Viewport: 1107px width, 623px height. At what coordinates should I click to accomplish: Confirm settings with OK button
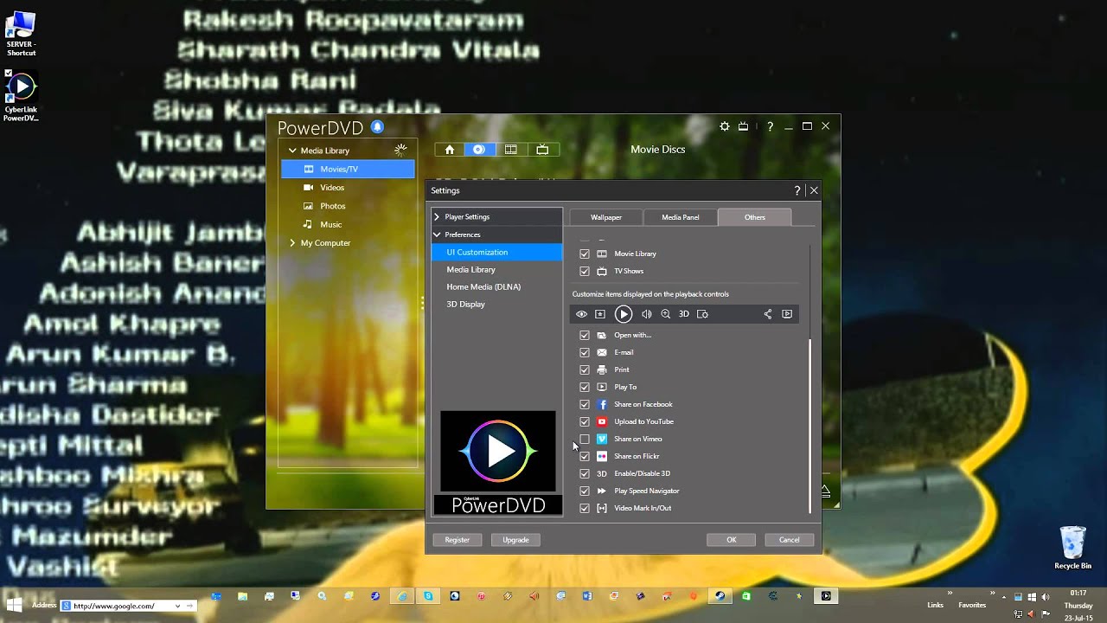731,540
